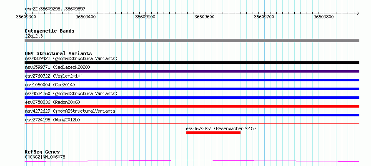
Task: Open the esv2724196 (Wong2012b) variant
Action: [x=53, y=120]
